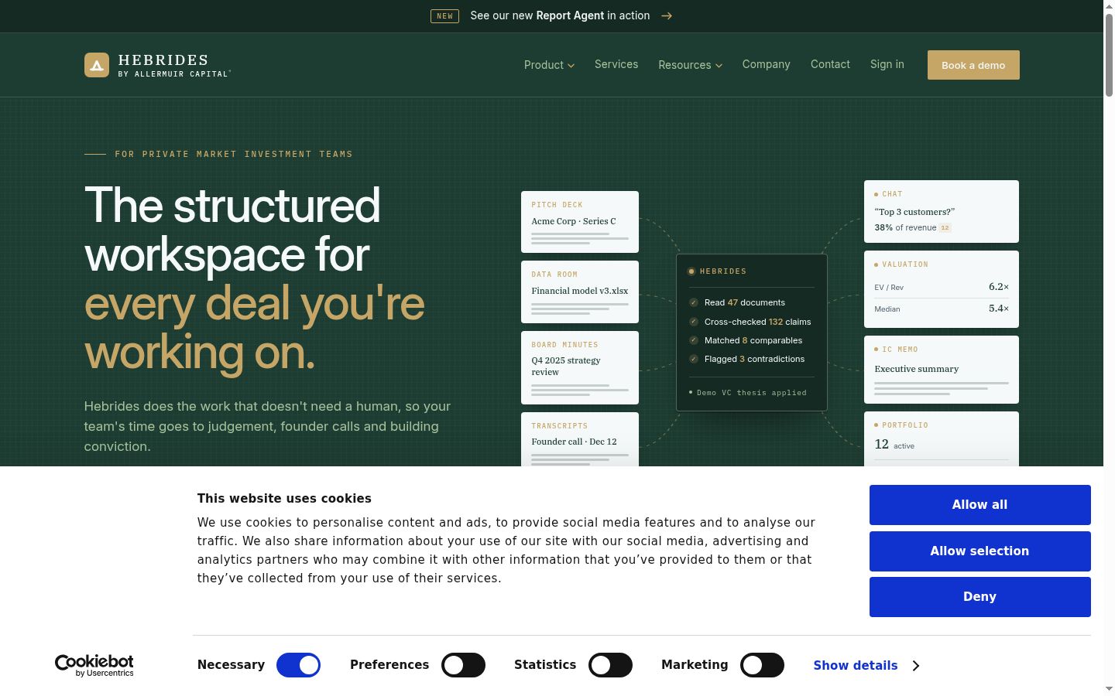This screenshot has height=696, width=1115.
Task: Click the 'This website uses cookies' heading
Action: coord(284,499)
